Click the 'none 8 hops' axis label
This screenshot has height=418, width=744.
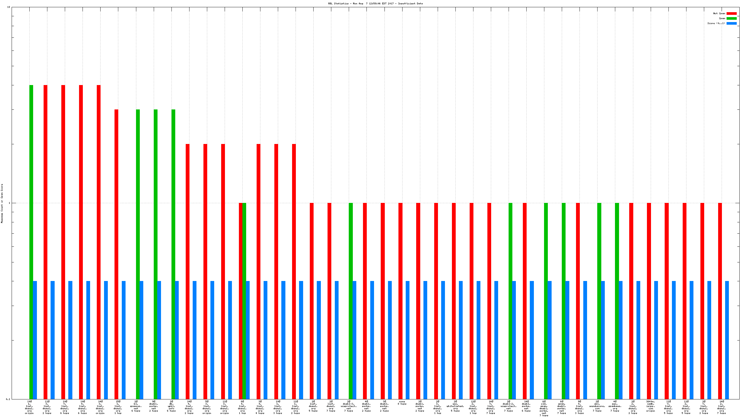pyautogui.click(x=402, y=403)
